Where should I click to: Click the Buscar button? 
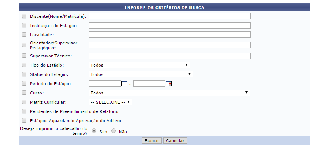(x=152, y=141)
